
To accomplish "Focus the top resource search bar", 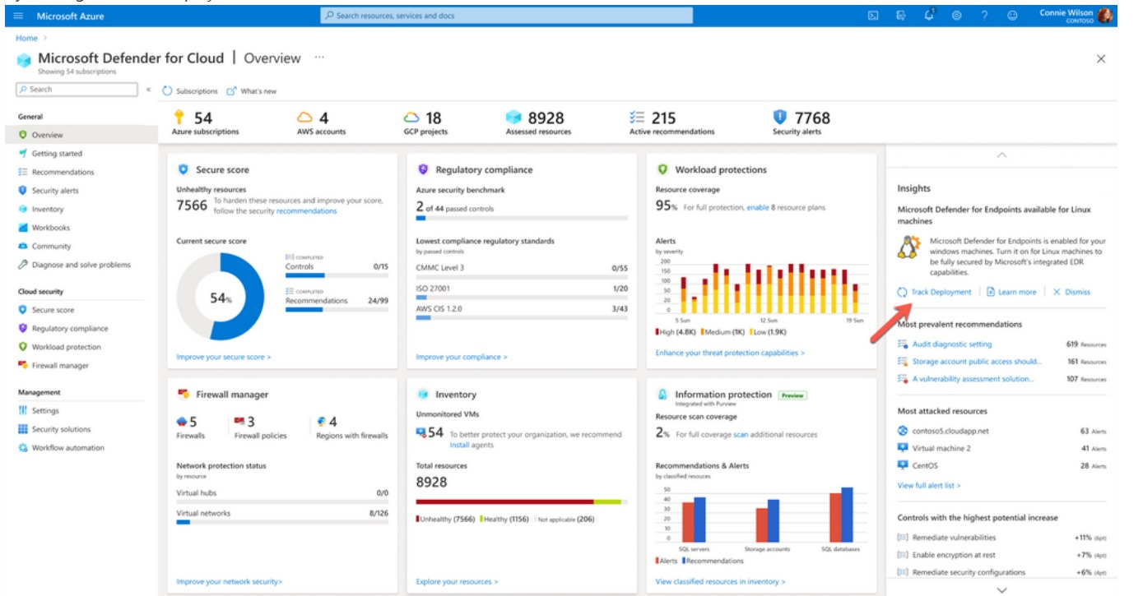I will click(506, 16).
